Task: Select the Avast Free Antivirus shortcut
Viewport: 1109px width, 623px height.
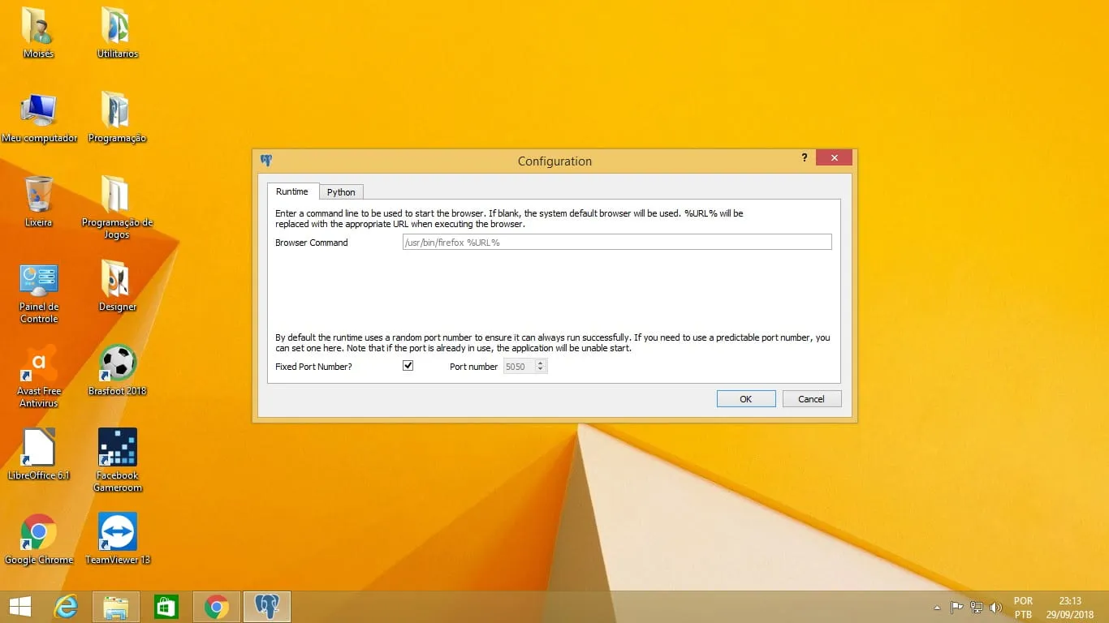Action: pos(39,369)
